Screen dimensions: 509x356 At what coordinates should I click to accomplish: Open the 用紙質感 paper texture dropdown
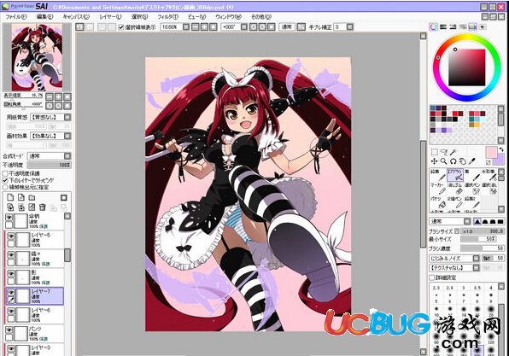pos(50,117)
